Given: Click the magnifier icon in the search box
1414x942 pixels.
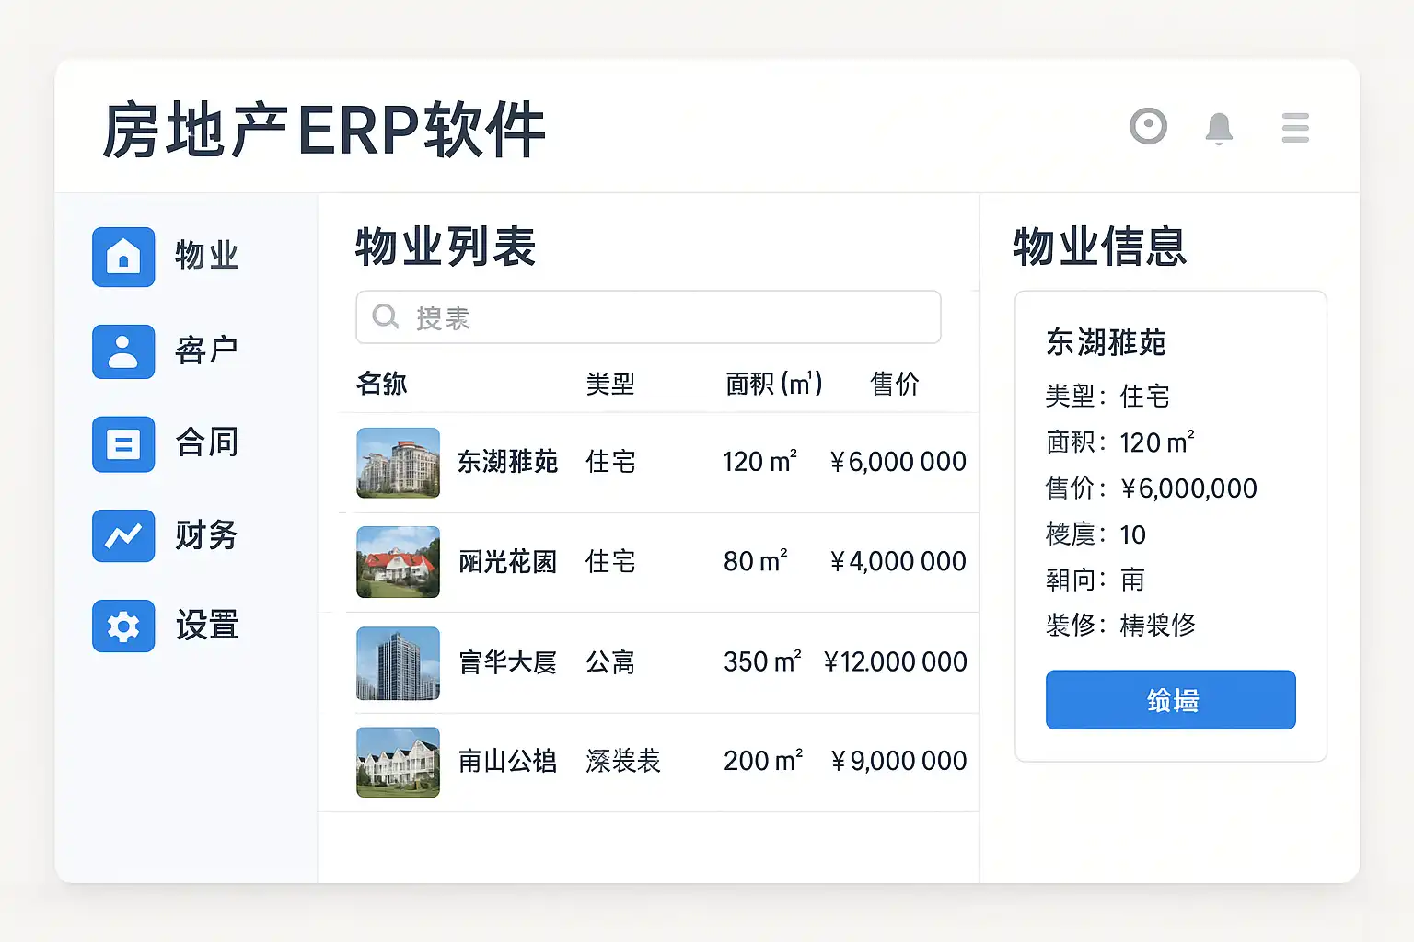Looking at the screenshot, I should [385, 317].
